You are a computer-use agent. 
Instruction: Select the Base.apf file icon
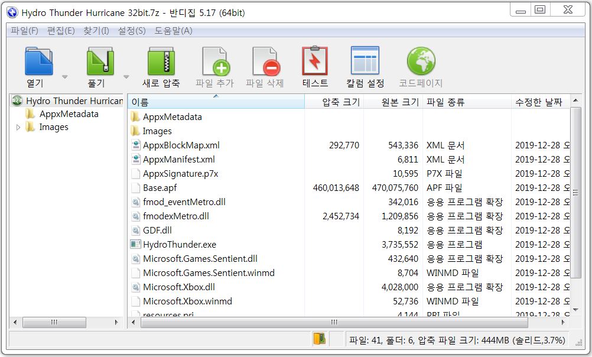point(135,188)
